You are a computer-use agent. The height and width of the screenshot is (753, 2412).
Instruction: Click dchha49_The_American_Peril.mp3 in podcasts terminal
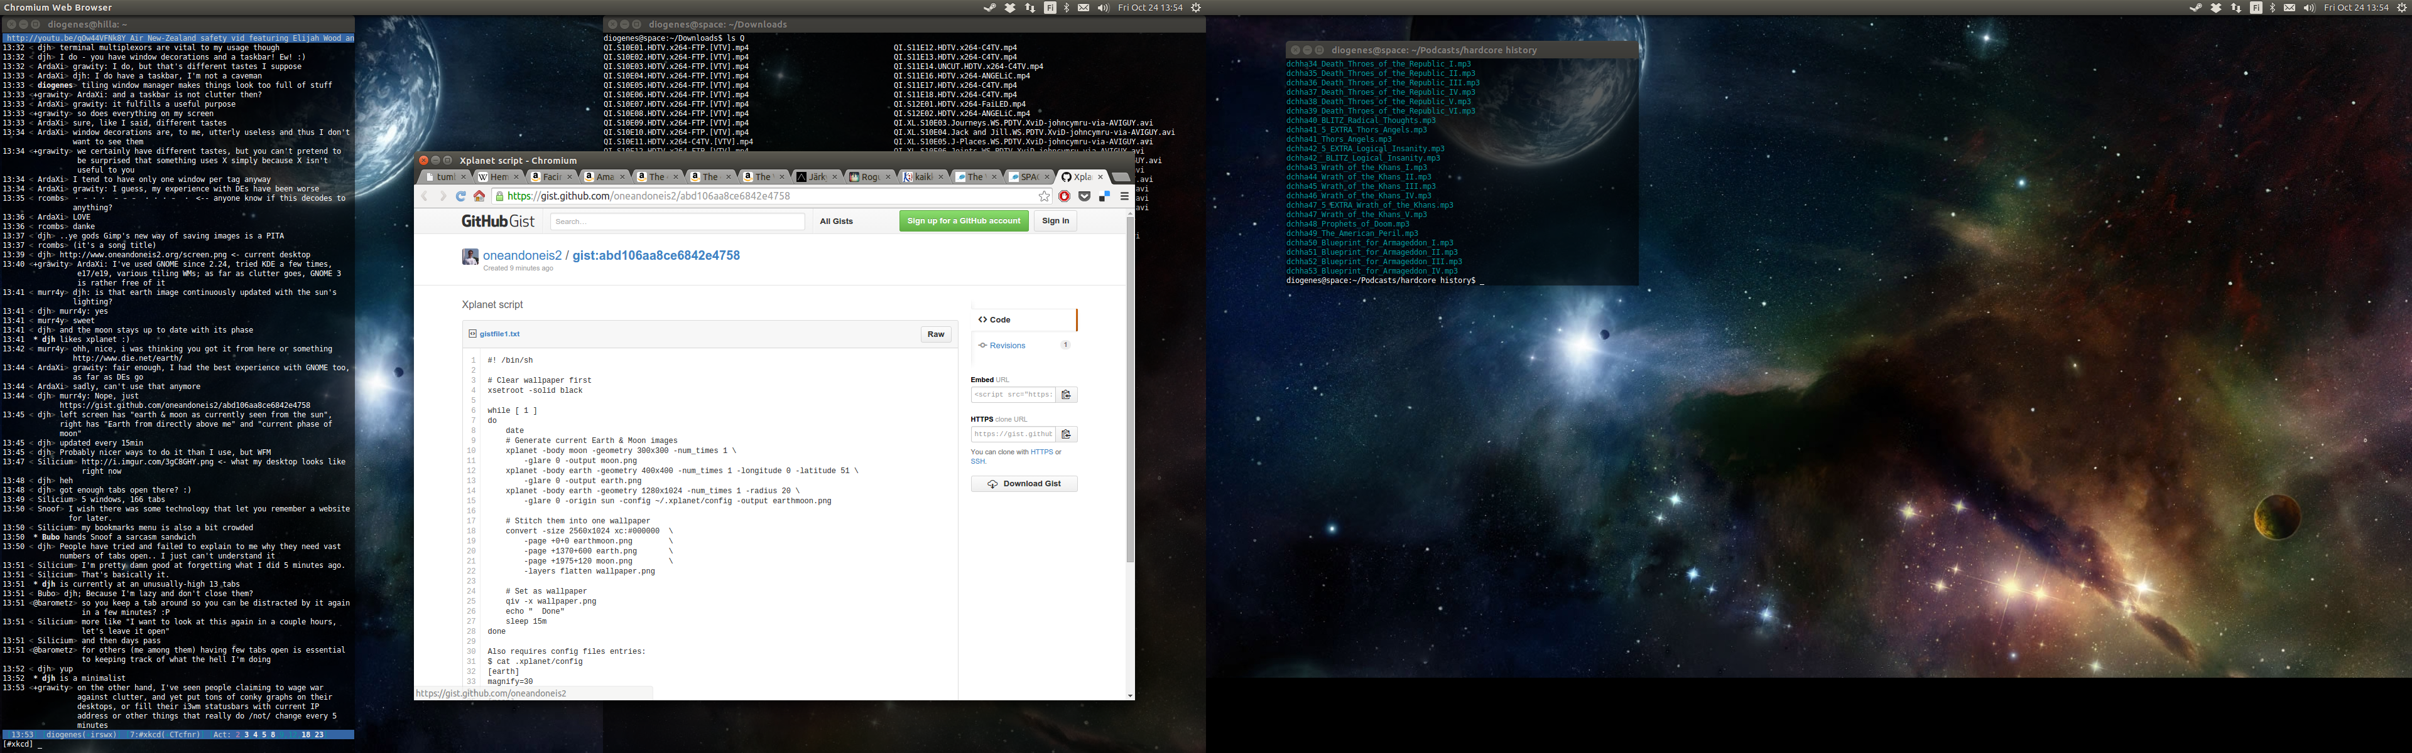point(1351,233)
